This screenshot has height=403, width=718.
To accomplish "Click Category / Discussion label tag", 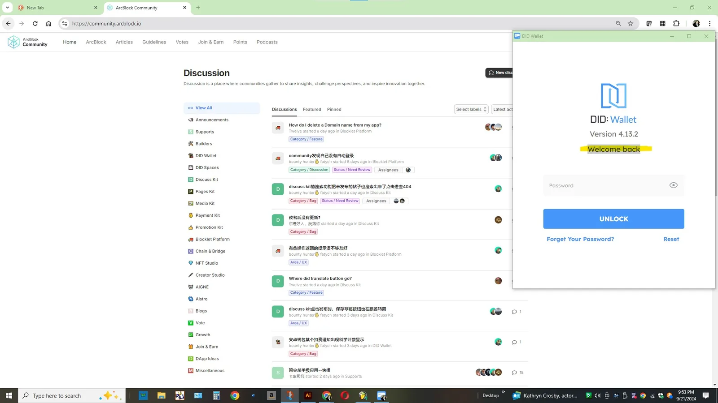I will pos(309,170).
